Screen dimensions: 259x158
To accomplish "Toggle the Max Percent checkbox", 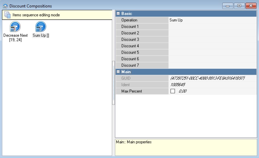I will point(172,91).
